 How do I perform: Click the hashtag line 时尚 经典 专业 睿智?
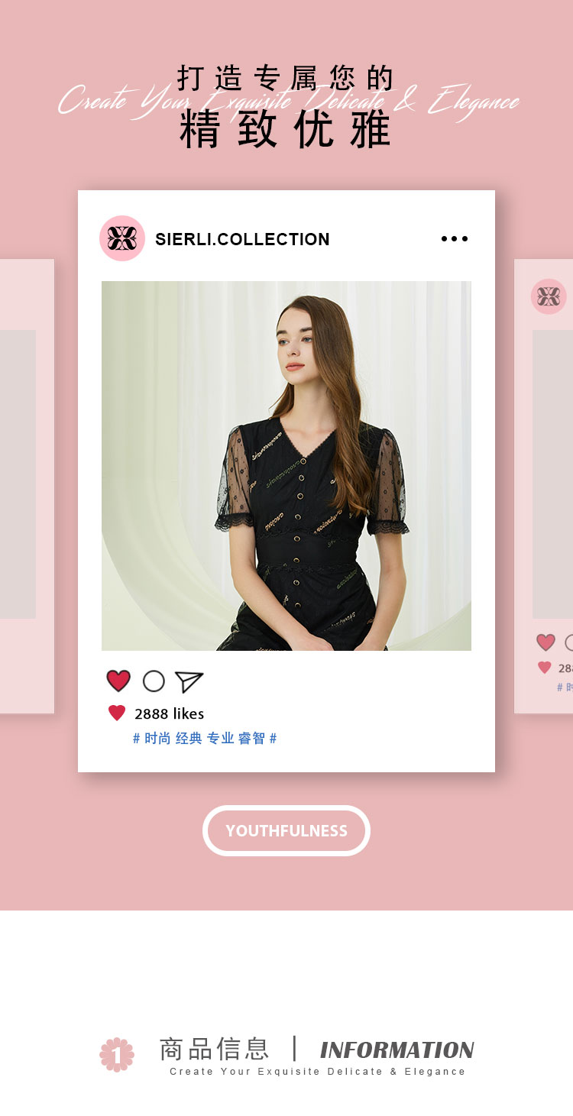(x=205, y=738)
